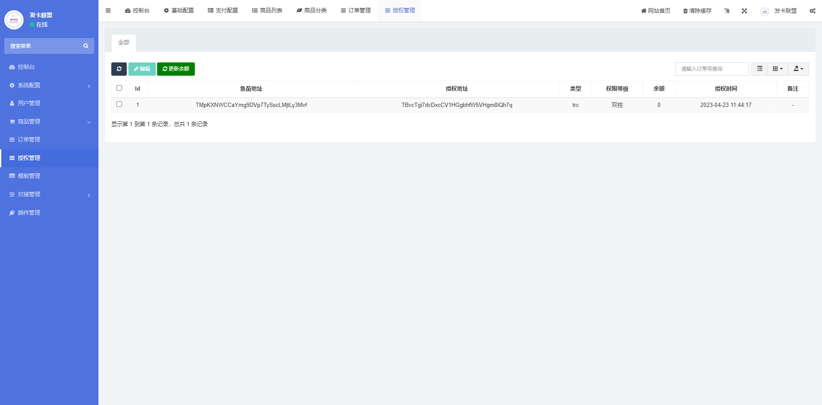Toggle the table card view button
This screenshot has width=822, height=405.
pos(759,69)
